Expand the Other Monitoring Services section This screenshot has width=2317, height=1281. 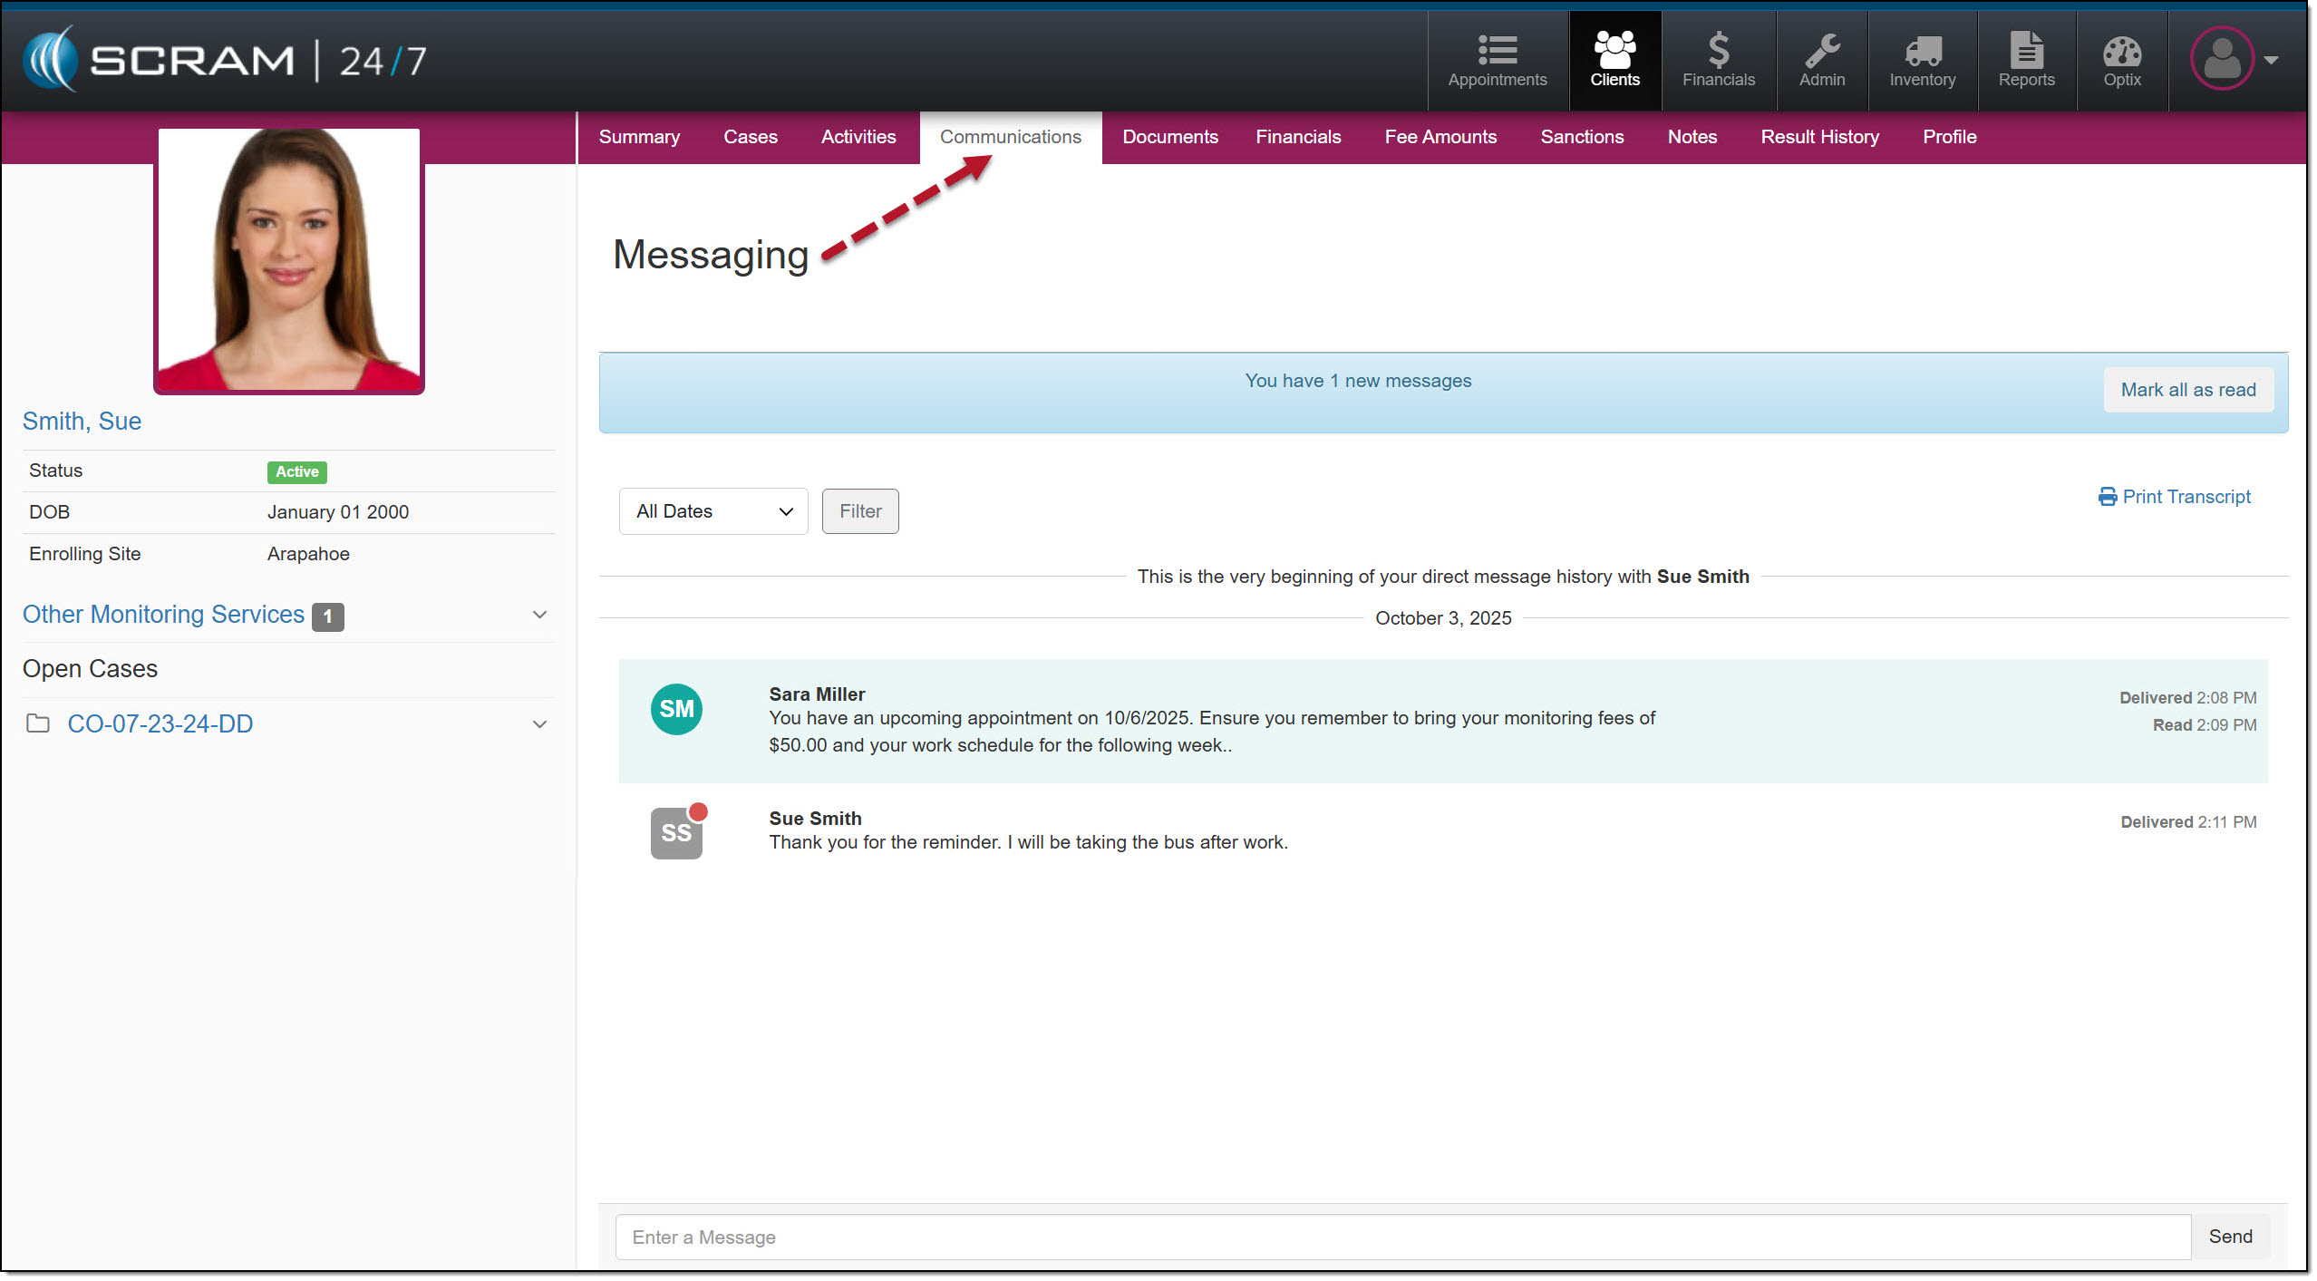point(539,615)
